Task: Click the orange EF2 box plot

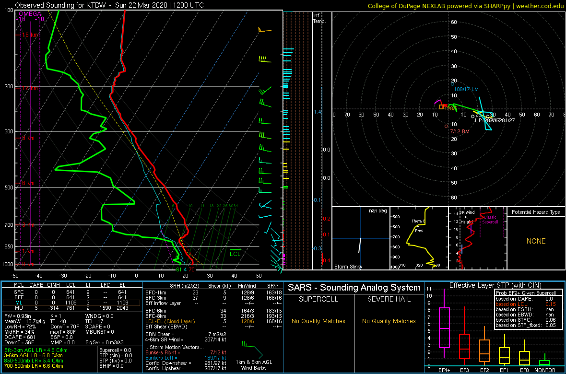Action: coord(484,347)
